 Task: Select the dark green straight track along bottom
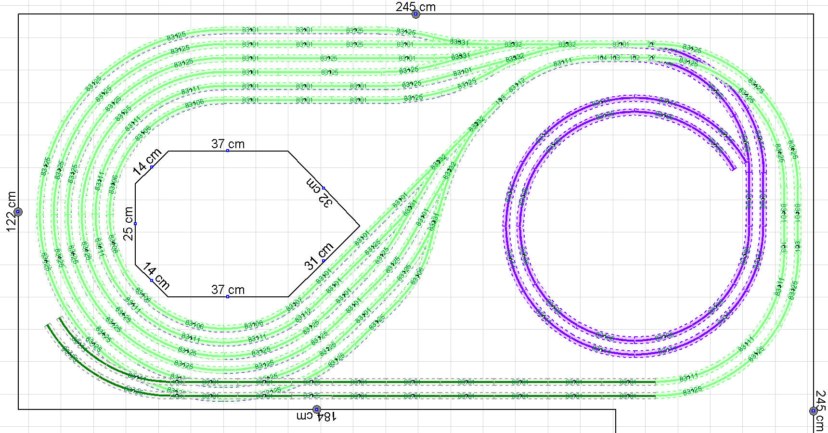click(x=414, y=382)
